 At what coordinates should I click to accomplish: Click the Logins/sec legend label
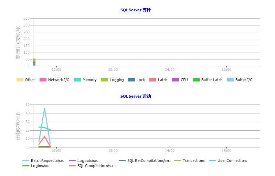coord(40,166)
